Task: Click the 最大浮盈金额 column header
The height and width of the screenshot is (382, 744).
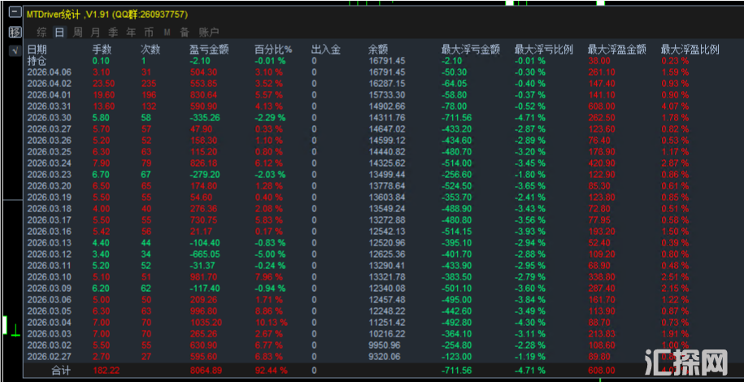Action: click(x=617, y=50)
